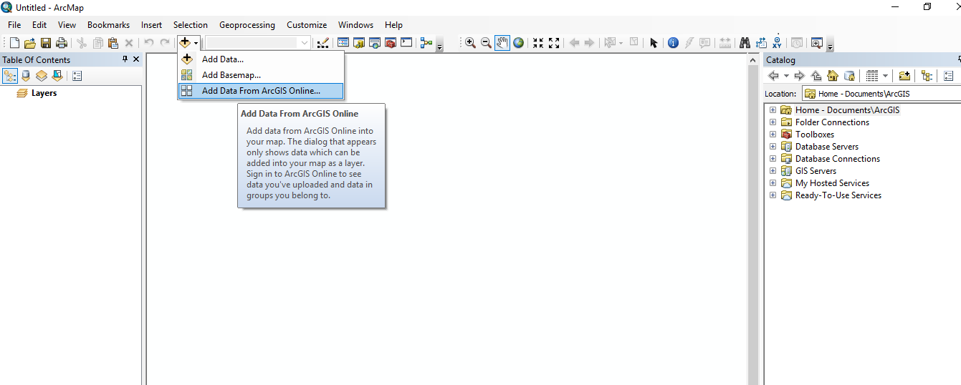Screen dimensions: 961x385
Task: Expand Toolboxes node in Catalog
Action: tap(773, 135)
